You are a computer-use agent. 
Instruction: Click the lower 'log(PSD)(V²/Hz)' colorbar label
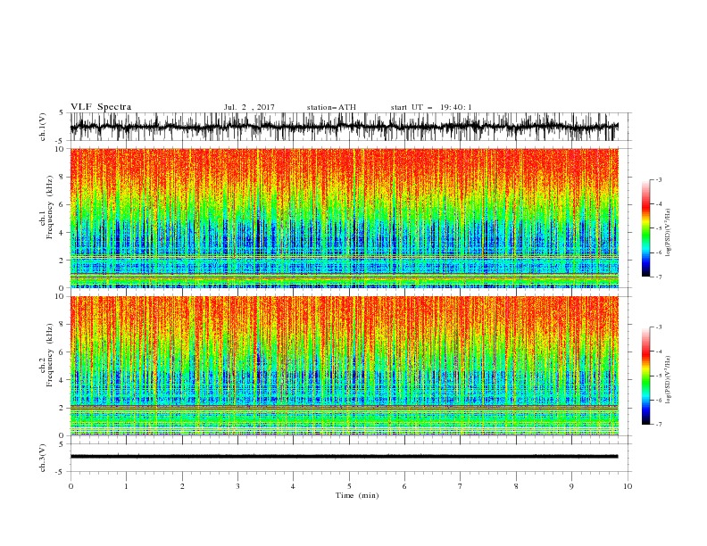click(x=669, y=379)
